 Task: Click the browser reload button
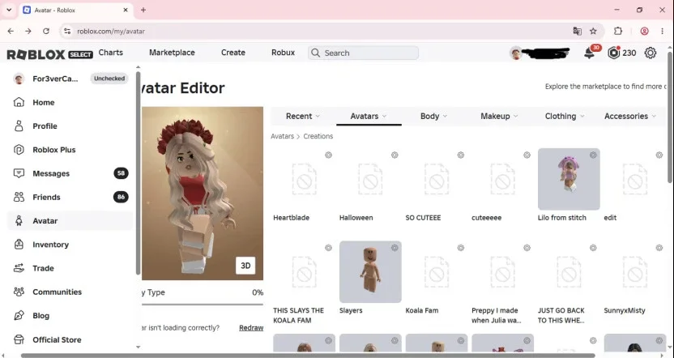tap(46, 31)
